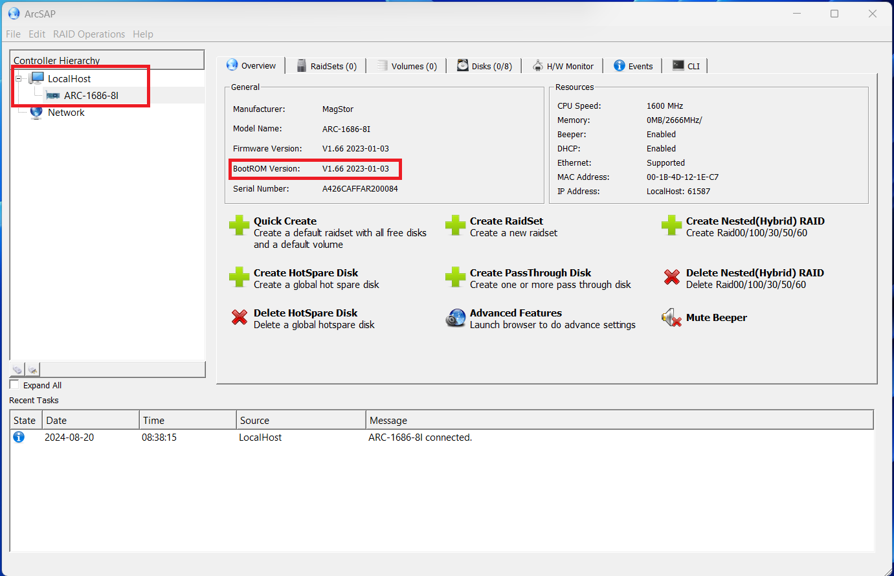
Task: Click the Delete HotSpare Disk red X icon
Action: [x=240, y=317]
